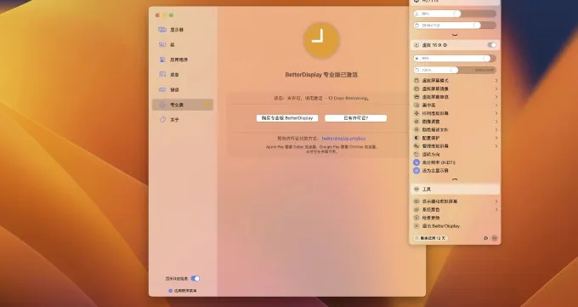The height and width of the screenshot is (307, 578).
Task: Click the 配置保护 half-moon icon
Action: pos(416,138)
